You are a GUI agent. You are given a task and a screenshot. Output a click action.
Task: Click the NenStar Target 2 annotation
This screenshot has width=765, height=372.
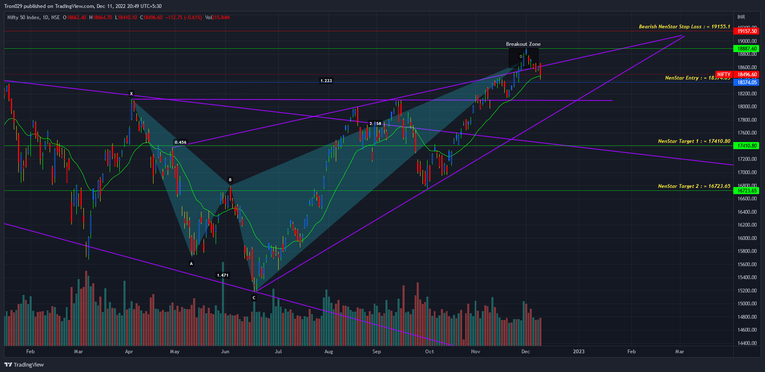694,186
